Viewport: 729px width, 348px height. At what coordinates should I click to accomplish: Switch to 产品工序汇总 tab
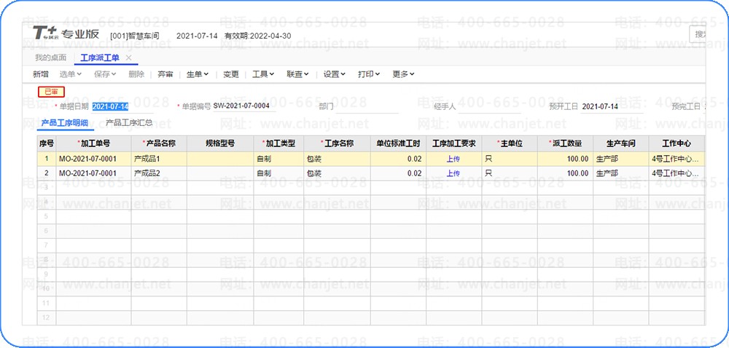pos(129,124)
